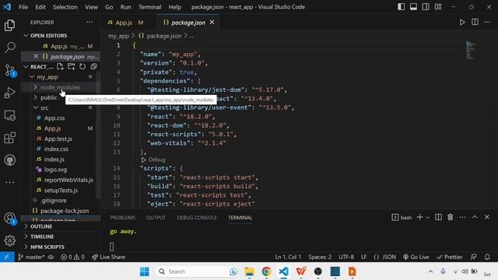498x280 pixels.
Task: Open the Terminal menu
Action: (149, 7)
